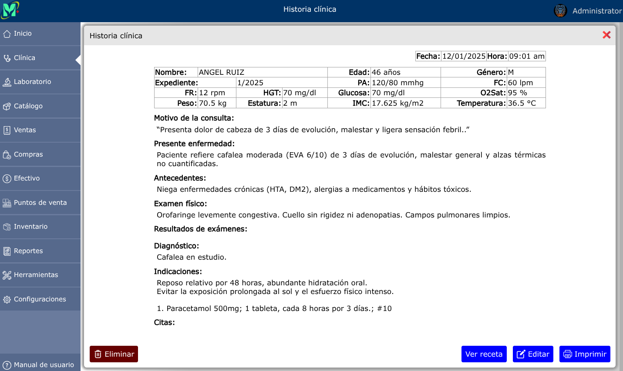Click the Manual de usuario help icon

(x=7, y=365)
